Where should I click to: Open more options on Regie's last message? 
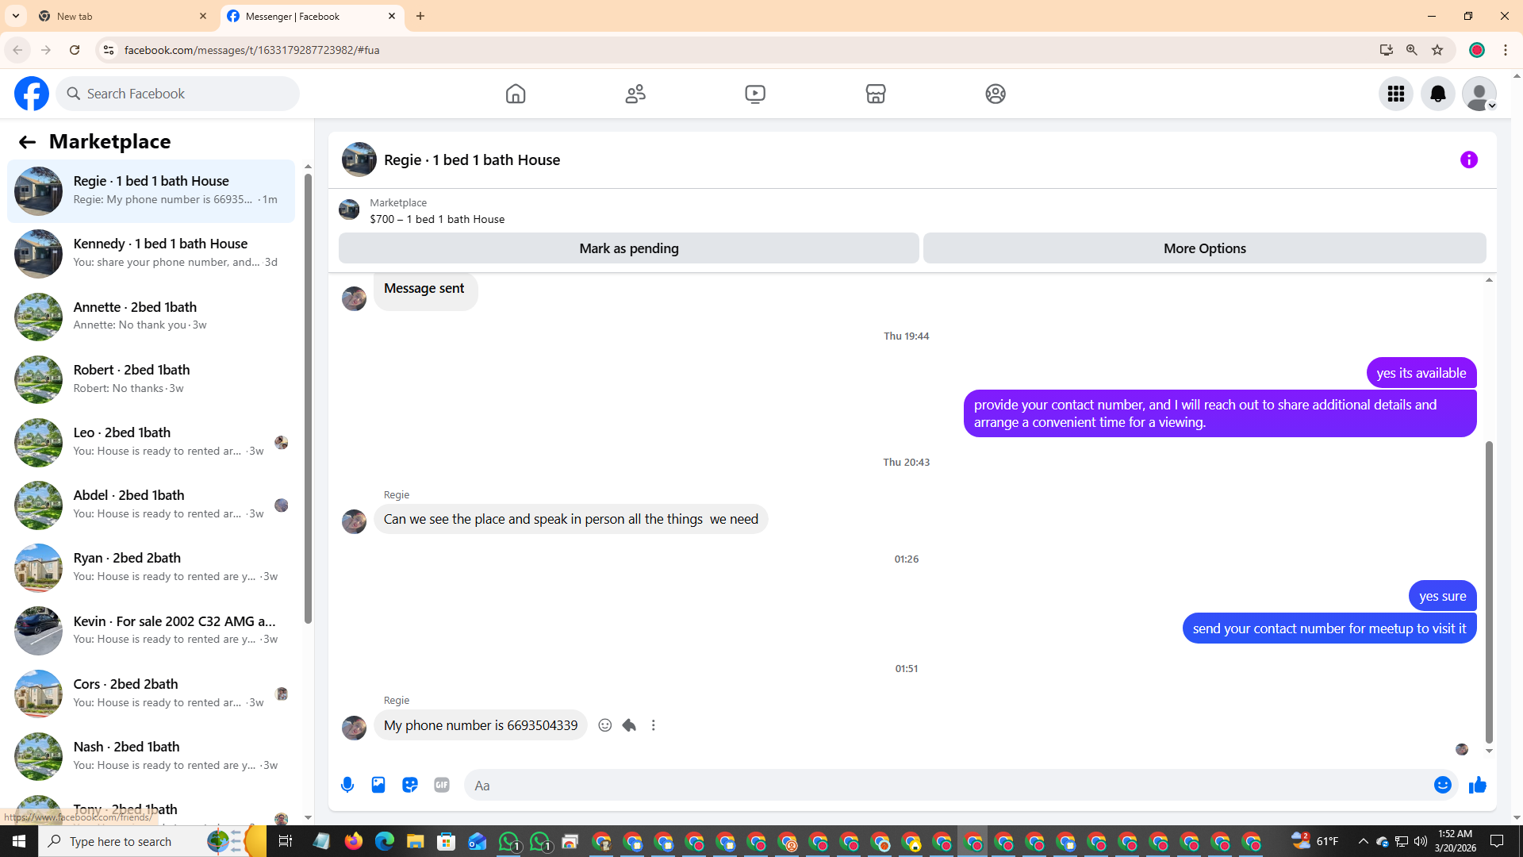tap(654, 725)
